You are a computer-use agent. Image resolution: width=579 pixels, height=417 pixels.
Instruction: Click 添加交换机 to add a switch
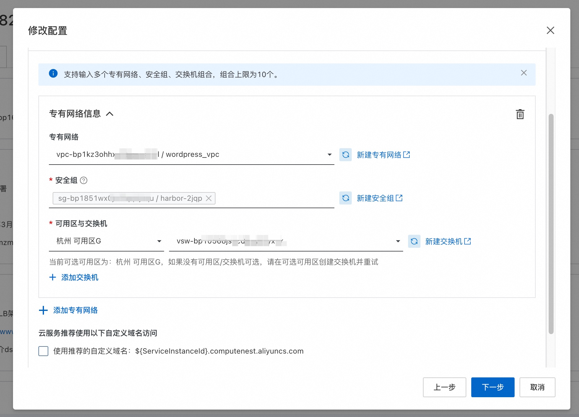pos(74,277)
